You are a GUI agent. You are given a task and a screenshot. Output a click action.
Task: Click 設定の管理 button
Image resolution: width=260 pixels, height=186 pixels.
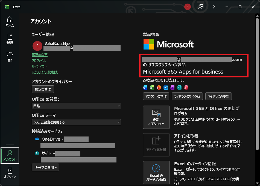pos(43,89)
